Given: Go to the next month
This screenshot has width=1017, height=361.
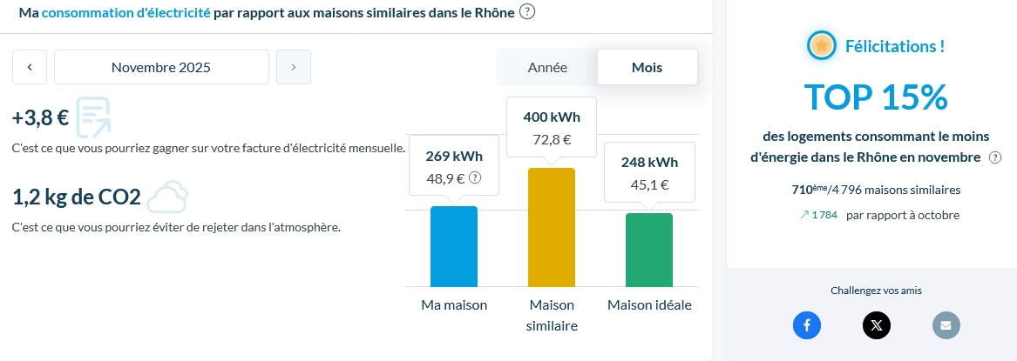Looking at the screenshot, I should 294,67.
